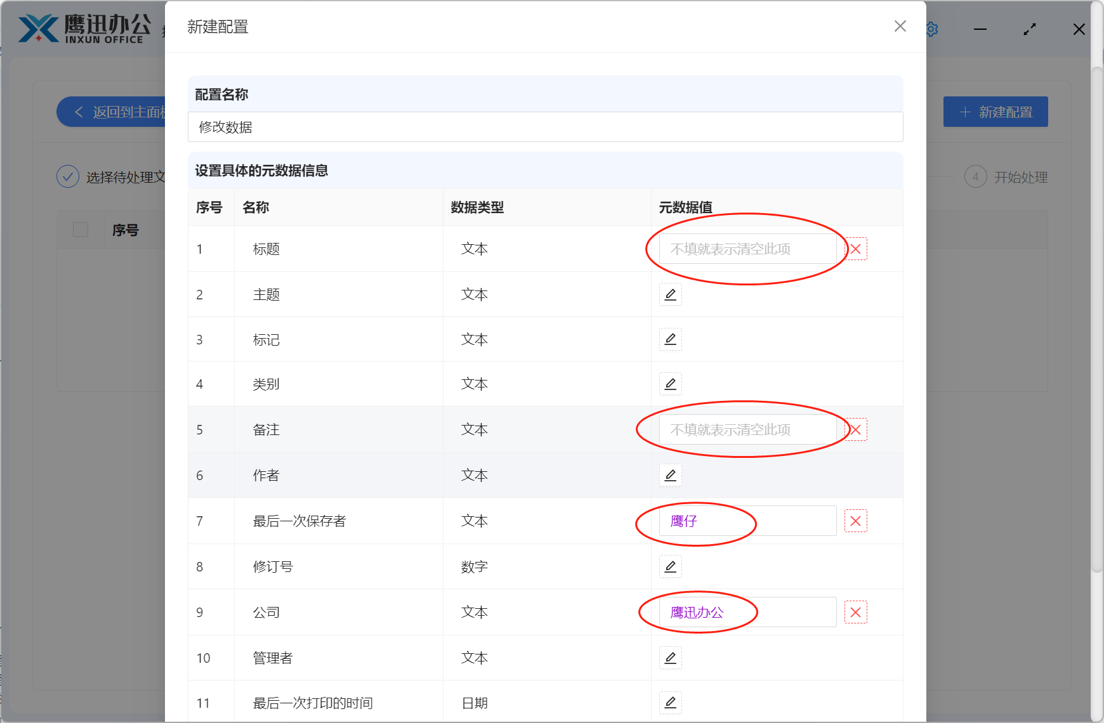Image resolution: width=1104 pixels, height=723 pixels.
Task: Click the 配置名称 input field
Action: point(544,127)
